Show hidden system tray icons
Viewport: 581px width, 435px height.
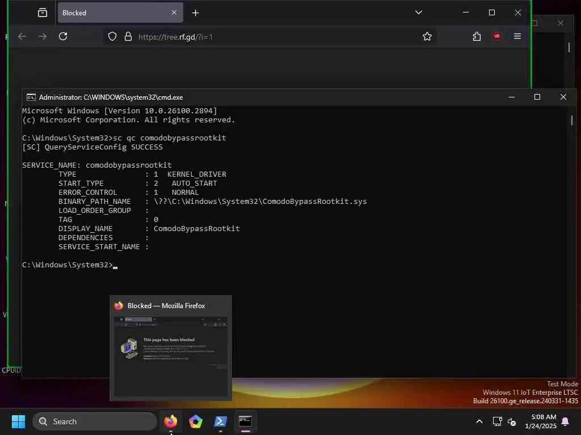coord(479,421)
